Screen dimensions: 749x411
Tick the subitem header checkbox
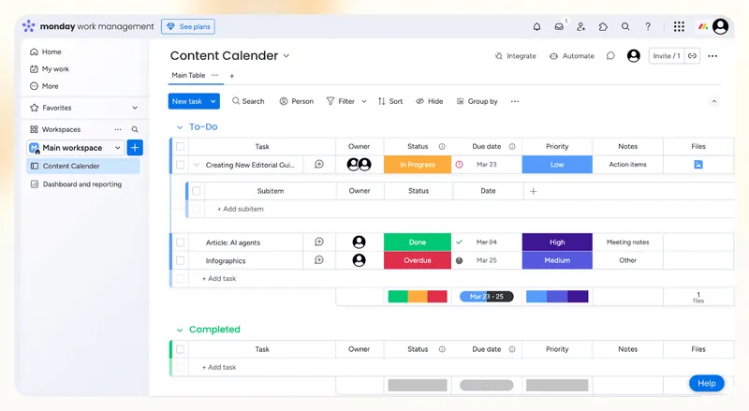197,191
